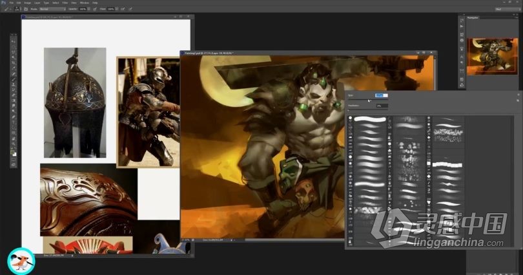Toggle Quick Mask mode
523x275 pixels.
[14, 160]
